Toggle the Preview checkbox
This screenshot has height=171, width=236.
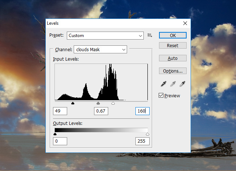[x=161, y=95]
